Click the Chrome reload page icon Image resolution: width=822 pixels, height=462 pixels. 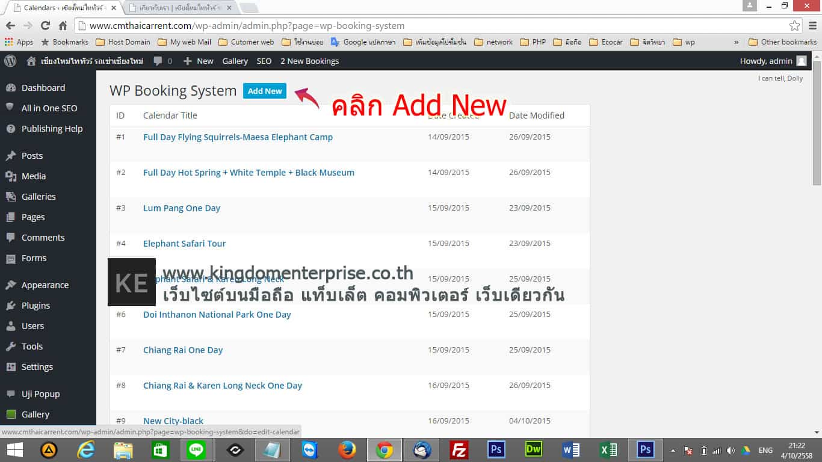45,26
